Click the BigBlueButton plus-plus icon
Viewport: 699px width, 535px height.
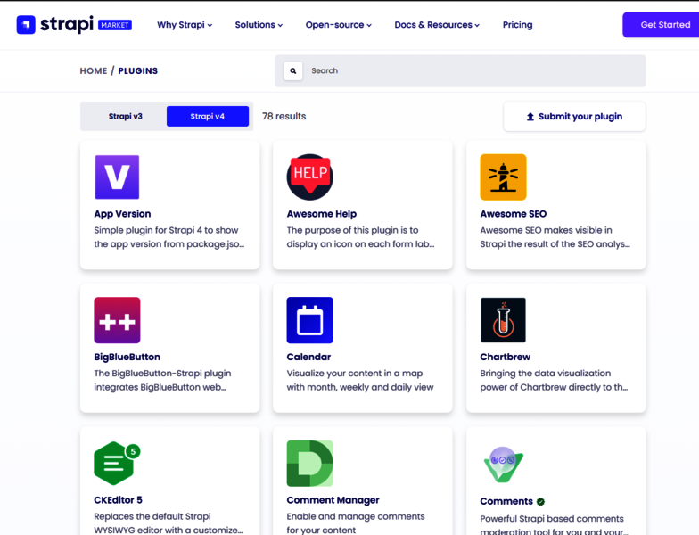click(117, 320)
